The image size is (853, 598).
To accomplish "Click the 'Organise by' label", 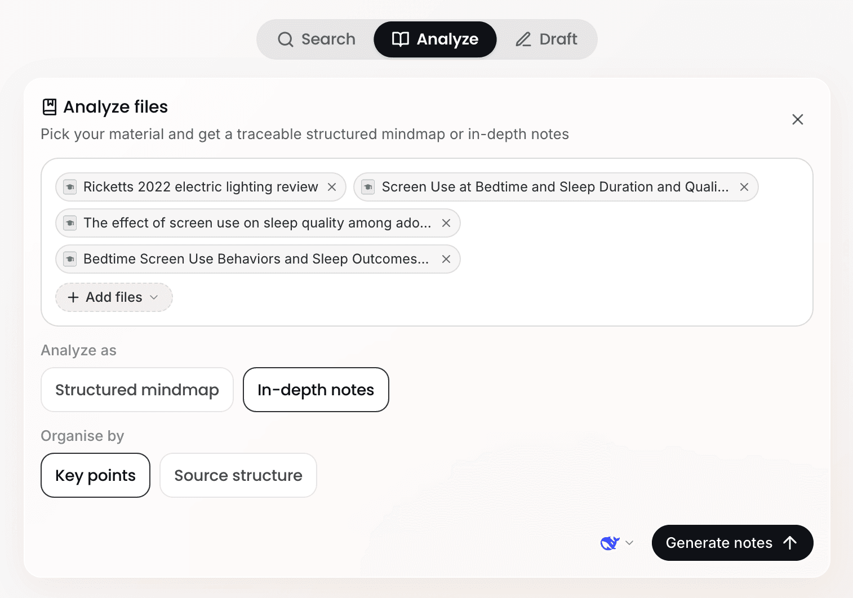I will 82,436.
